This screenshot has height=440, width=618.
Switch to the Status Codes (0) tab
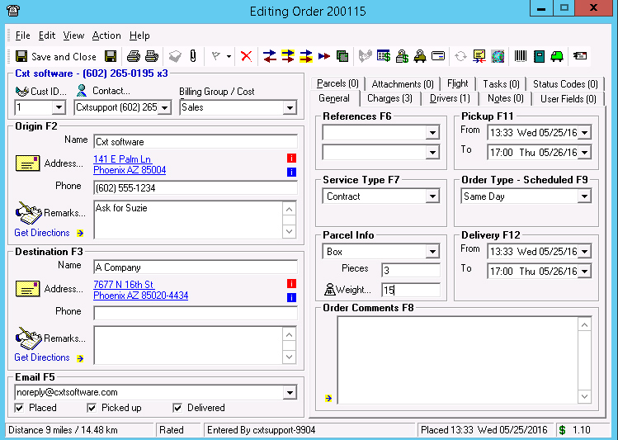pyautogui.click(x=565, y=83)
